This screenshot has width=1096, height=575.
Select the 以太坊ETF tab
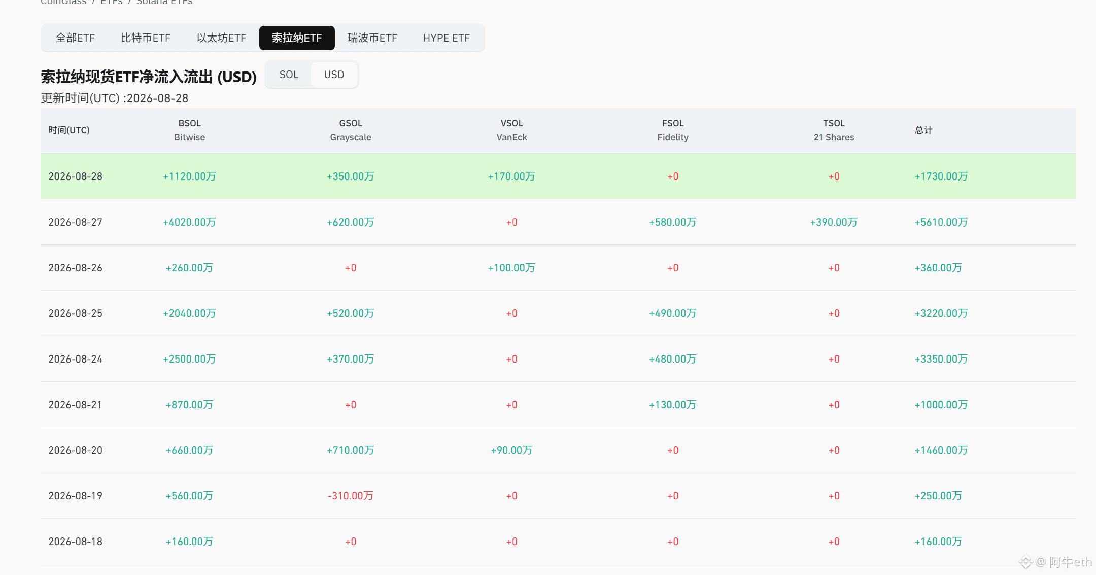click(221, 38)
